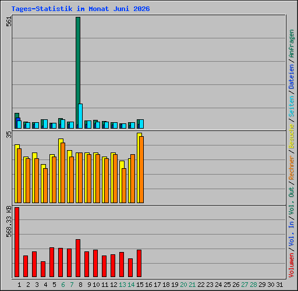Click the cyan Seiten bar on day 8

click(x=80, y=116)
